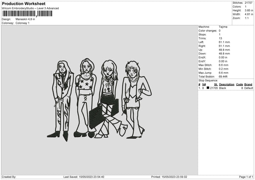
Task: Click the Down value 48.8 mm
Action: 224,53
